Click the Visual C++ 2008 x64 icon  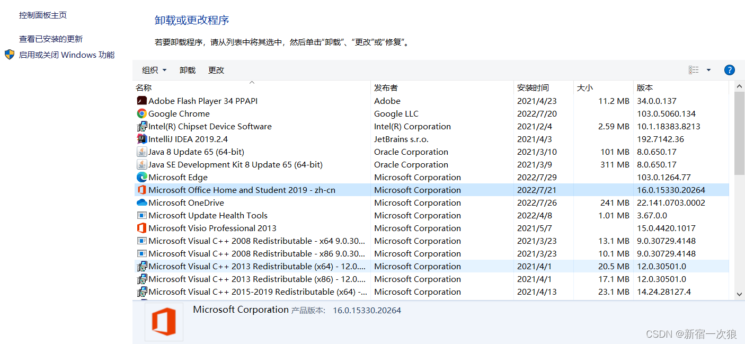click(x=141, y=241)
